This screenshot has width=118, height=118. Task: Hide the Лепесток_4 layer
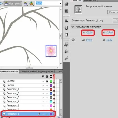point(43,102)
